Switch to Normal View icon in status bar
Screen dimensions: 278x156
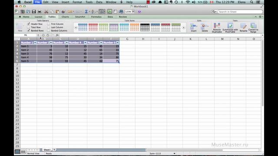coord(17,152)
